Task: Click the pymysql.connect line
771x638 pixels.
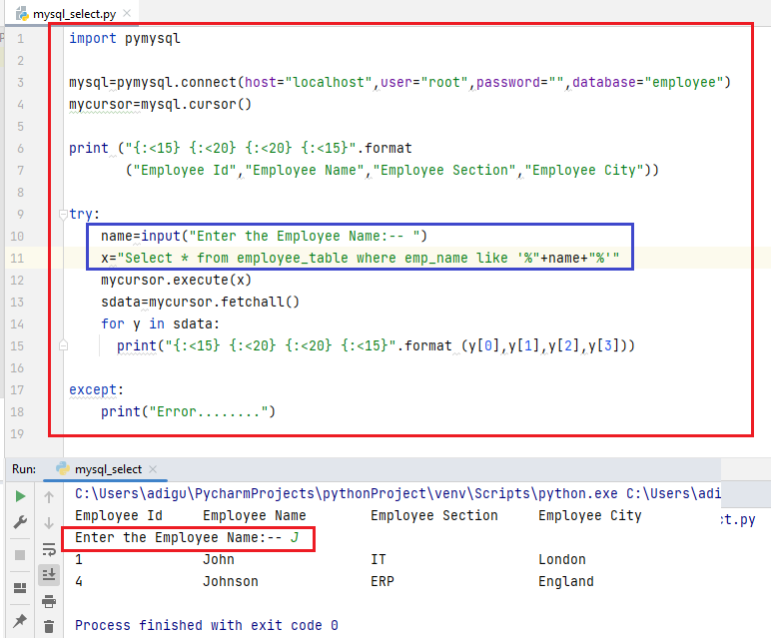Action: (x=399, y=82)
